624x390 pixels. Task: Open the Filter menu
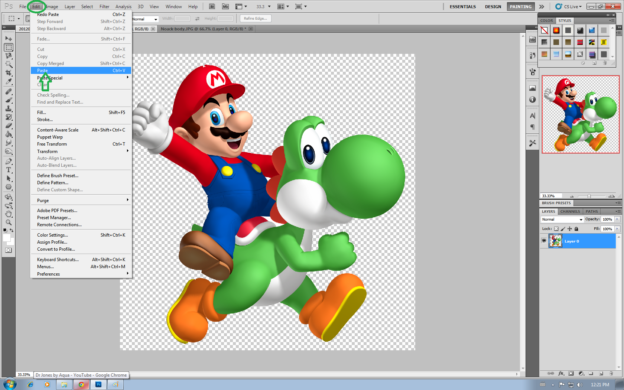pos(104,6)
